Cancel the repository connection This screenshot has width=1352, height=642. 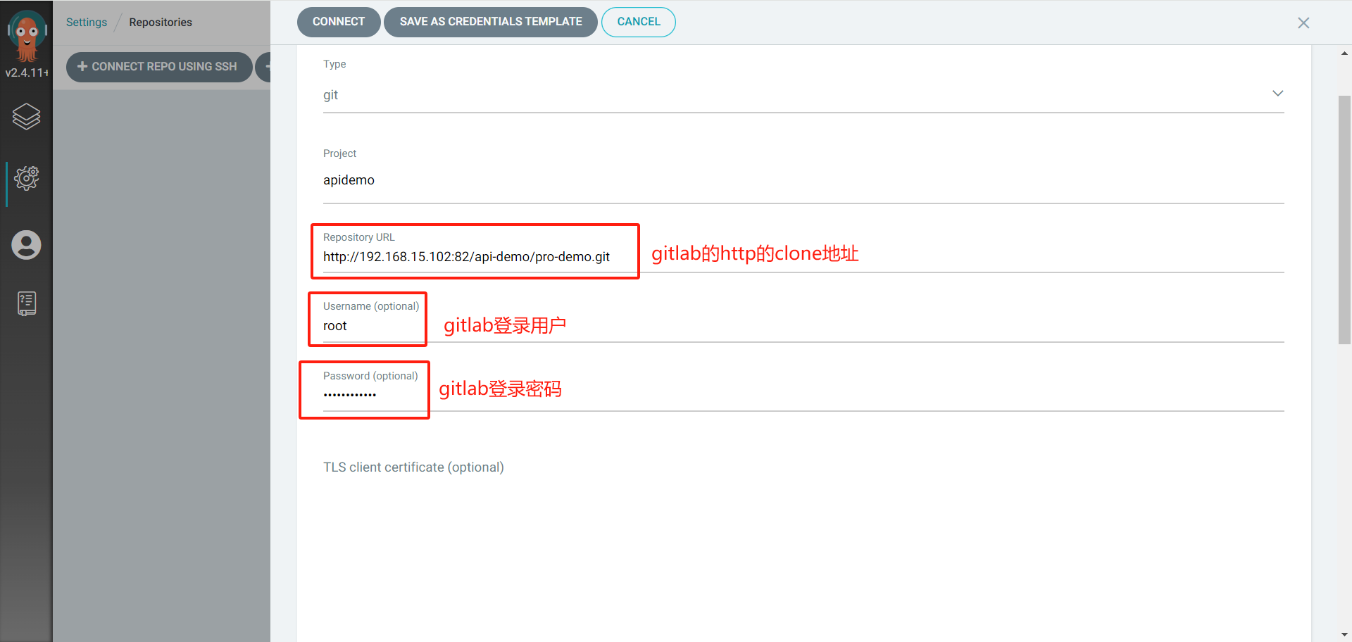tap(638, 22)
